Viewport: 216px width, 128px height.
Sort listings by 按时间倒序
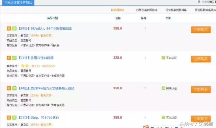117,10
